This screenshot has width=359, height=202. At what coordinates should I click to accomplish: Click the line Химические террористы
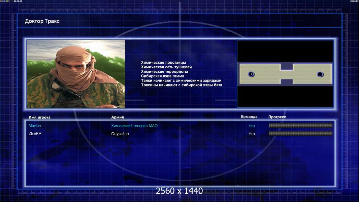(x=164, y=71)
